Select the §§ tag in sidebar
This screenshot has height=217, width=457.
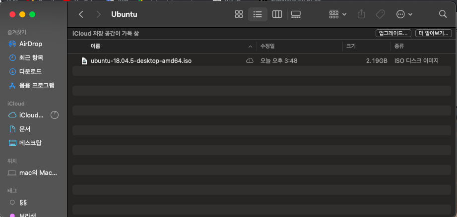pos(23,202)
